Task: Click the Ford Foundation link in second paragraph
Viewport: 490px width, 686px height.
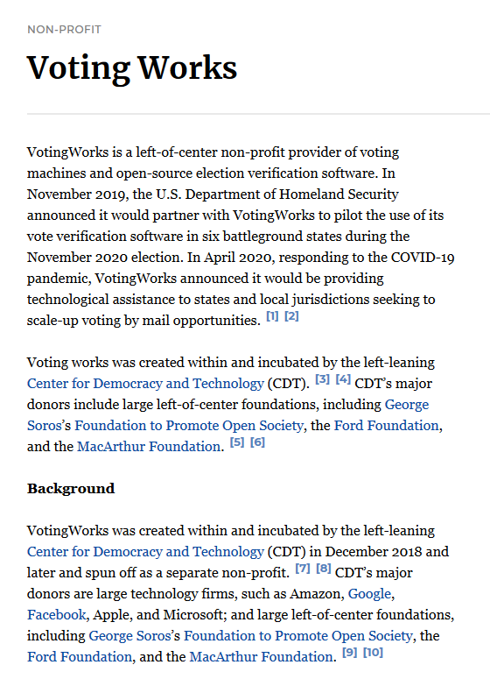Action: click(x=387, y=425)
